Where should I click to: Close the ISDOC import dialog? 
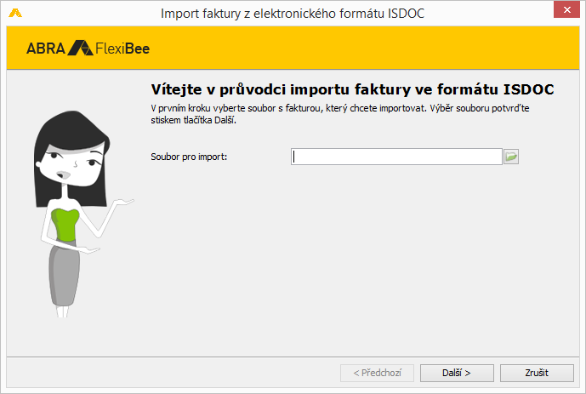[x=566, y=9]
